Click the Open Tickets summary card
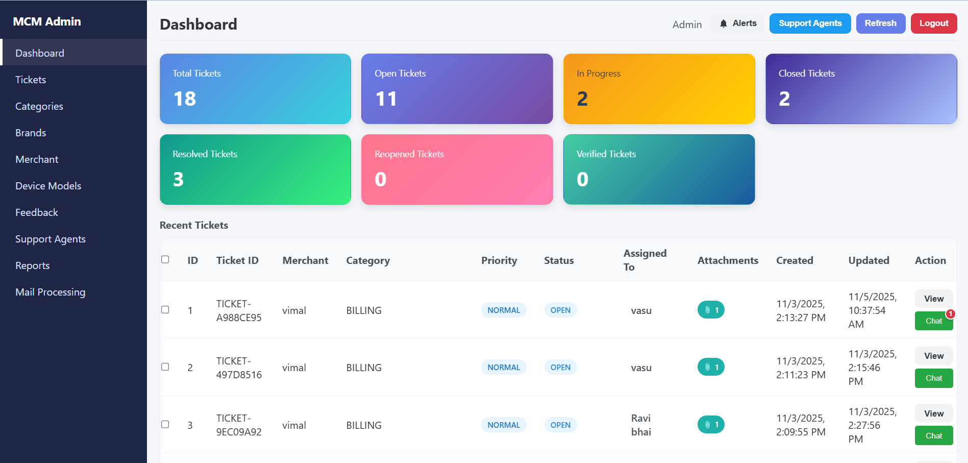This screenshot has height=463, width=968. [x=457, y=88]
